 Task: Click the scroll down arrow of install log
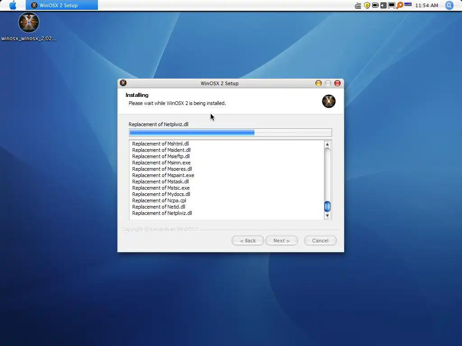pos(327,216)
